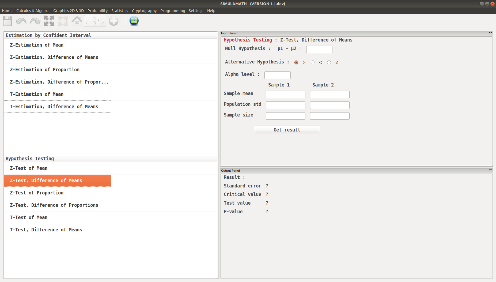This screenshot has width=496, height=282.
Task: Click the greyed fit-to-frame icon
Action: pos(63,21)
